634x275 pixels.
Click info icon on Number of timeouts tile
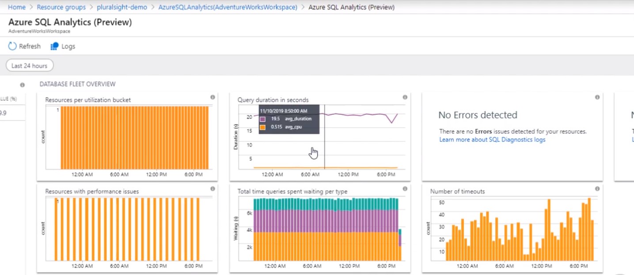pyautogui.click(x=597, y=189)
